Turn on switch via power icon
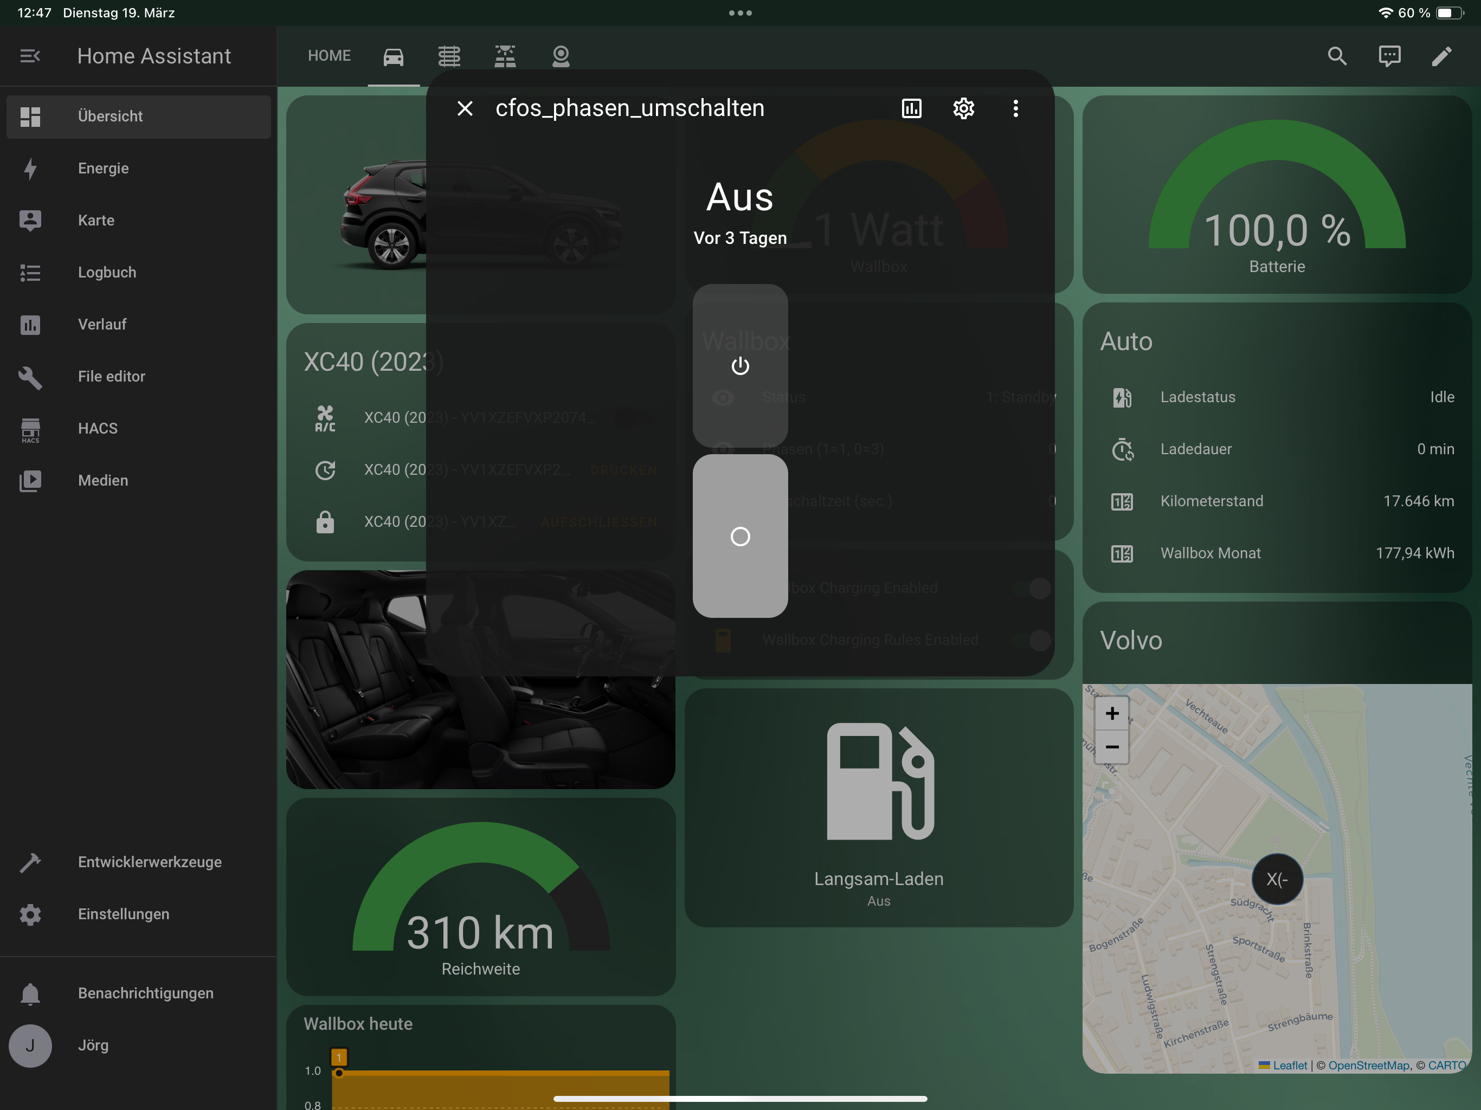 tap(740, 366)
